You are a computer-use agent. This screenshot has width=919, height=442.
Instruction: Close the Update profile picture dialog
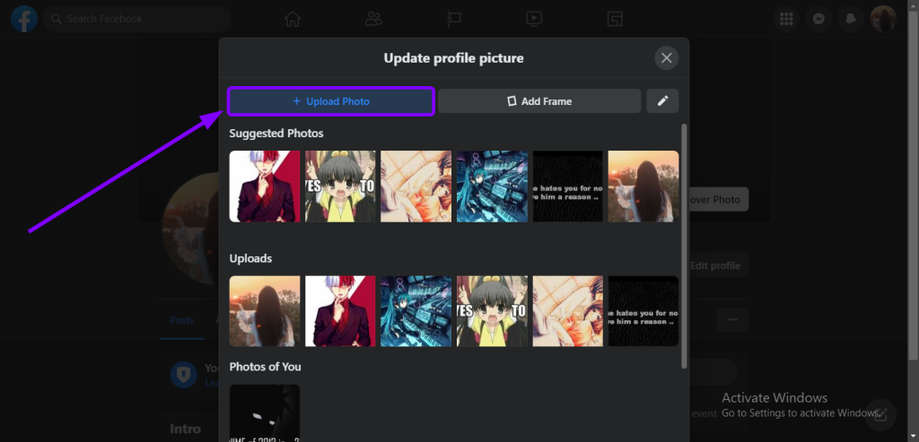[x=666, y=58]
